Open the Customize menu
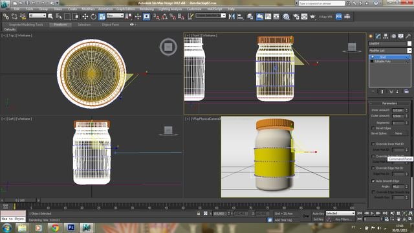 click(x=194, y=9)
